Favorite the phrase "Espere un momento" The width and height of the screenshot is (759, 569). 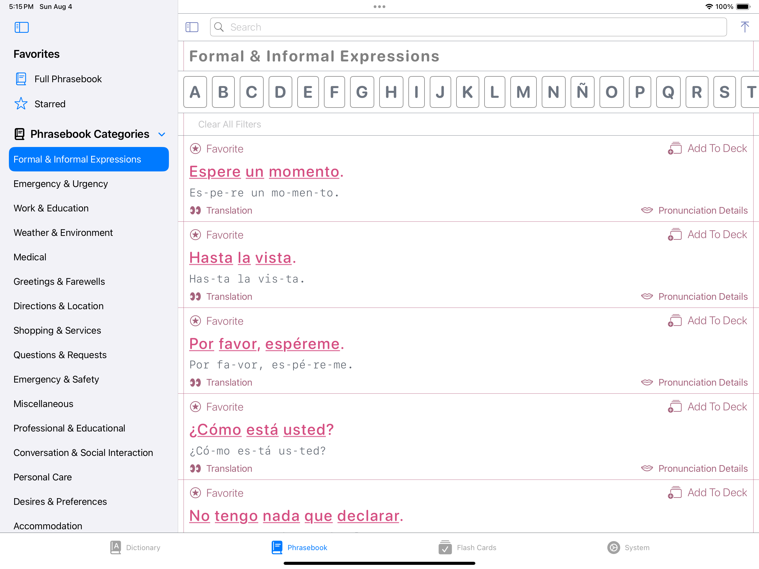coord(216,149)
